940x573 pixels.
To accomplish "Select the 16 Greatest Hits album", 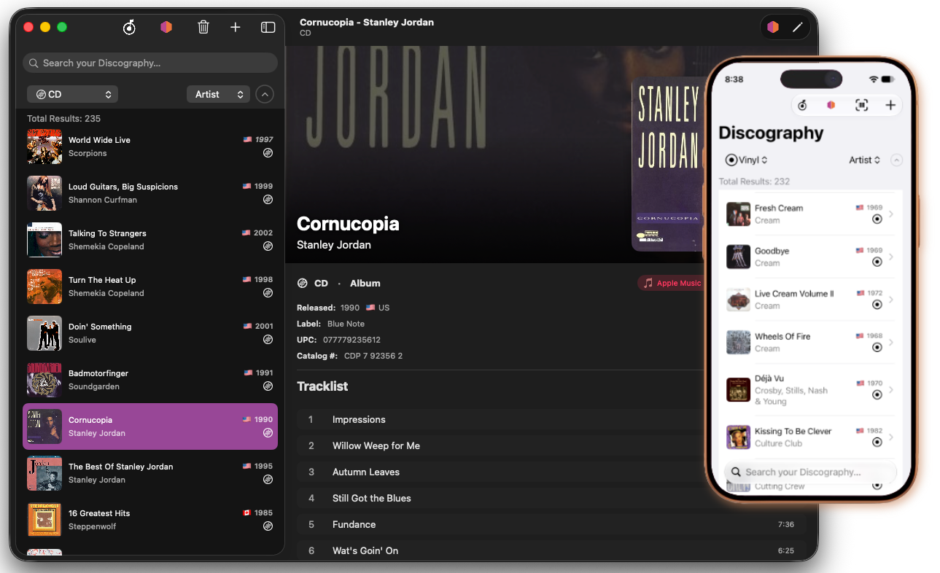I will pos(150,520).
